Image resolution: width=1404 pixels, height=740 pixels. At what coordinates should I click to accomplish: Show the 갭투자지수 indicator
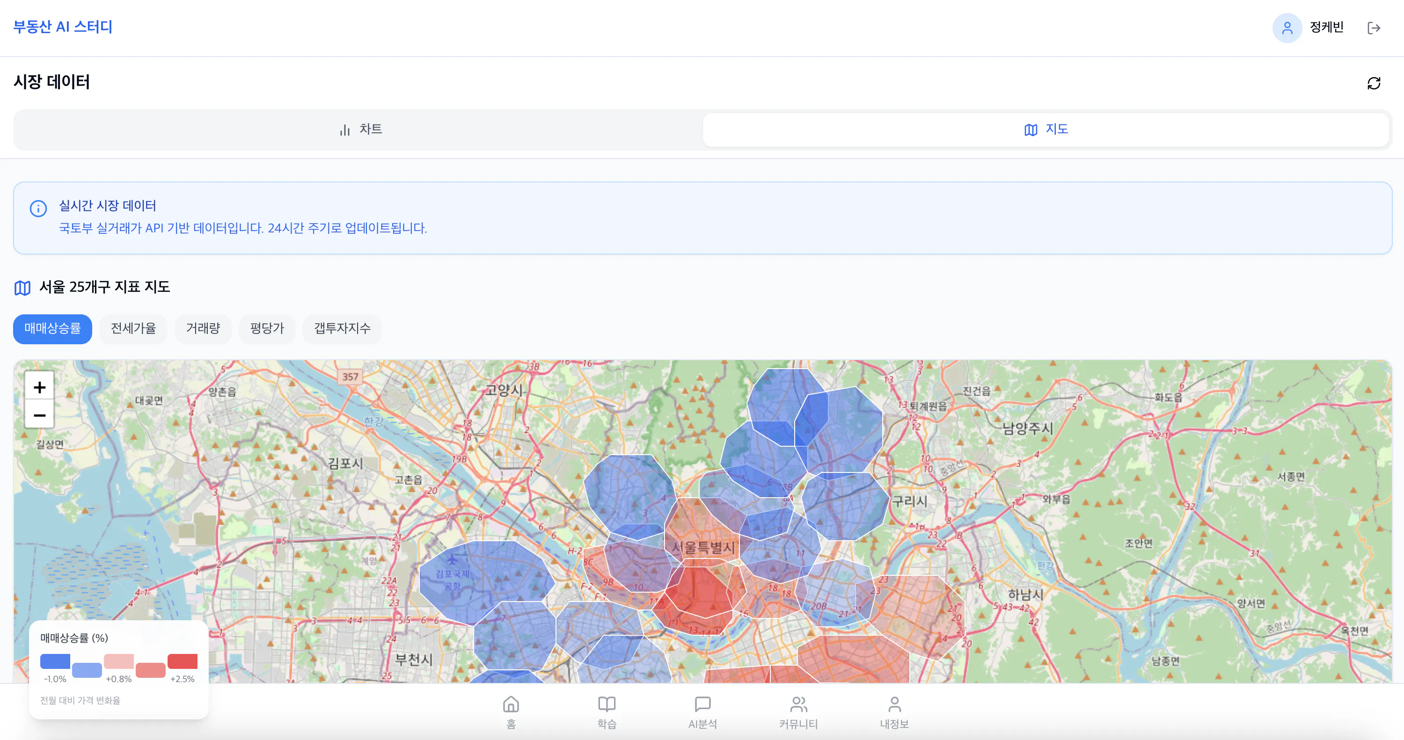[342, 328]
